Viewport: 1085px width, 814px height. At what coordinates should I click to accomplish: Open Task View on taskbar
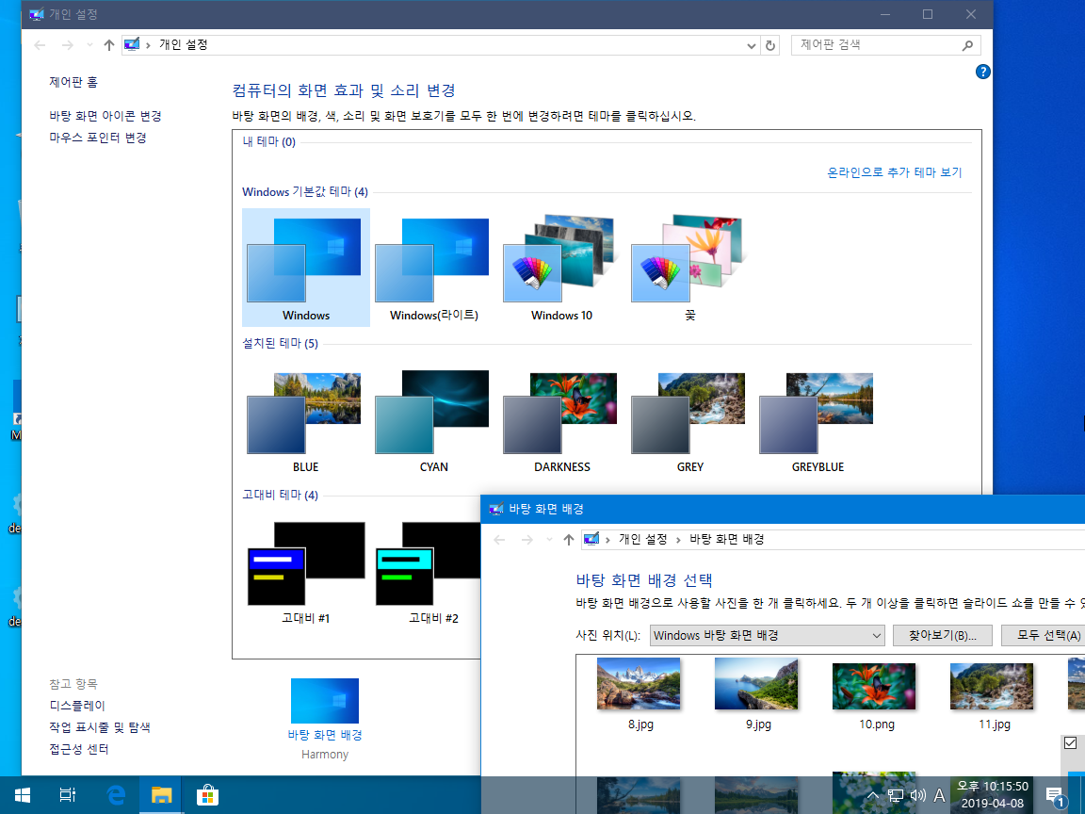click(67, 795)
